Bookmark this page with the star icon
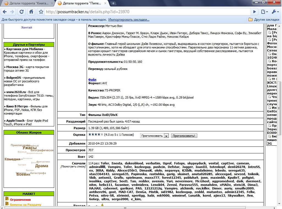 pos(41,12)
